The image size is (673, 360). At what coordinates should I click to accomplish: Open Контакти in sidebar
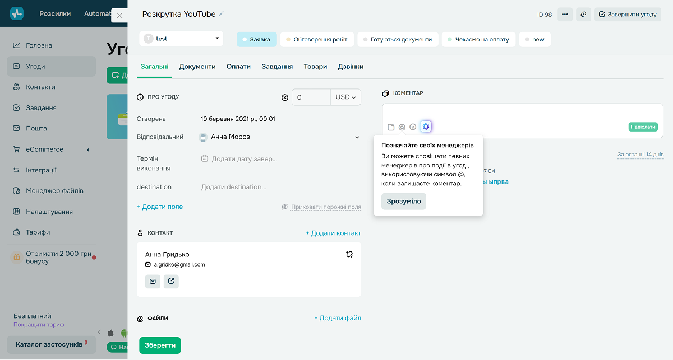click(x=52, y=87)
